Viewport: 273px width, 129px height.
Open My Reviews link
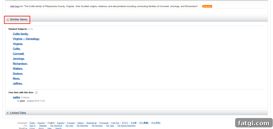[x=97, y=126]
